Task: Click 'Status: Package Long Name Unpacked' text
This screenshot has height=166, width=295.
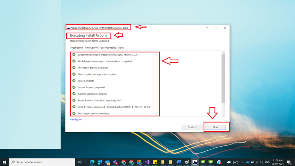Action: coord(89,41)
